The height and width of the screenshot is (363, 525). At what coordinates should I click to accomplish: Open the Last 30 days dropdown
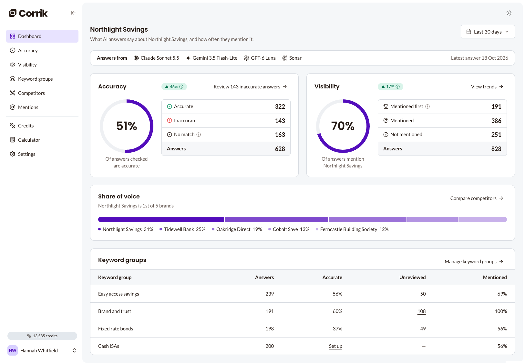click(488, 32)
